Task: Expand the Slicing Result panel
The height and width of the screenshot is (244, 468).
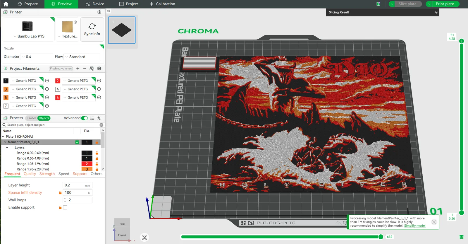Action: [436, 12]
